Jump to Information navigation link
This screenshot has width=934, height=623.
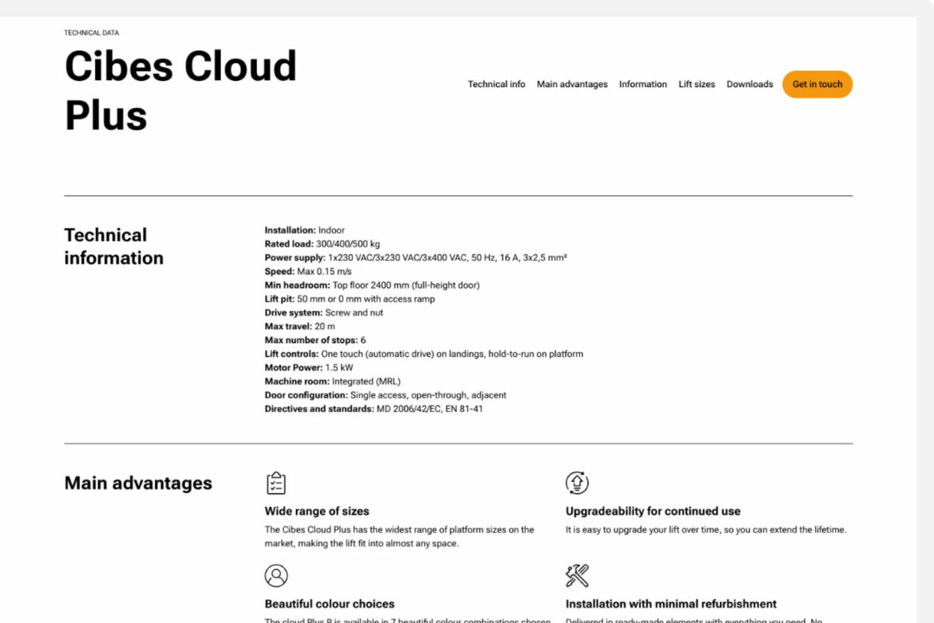tap(643, 84)
